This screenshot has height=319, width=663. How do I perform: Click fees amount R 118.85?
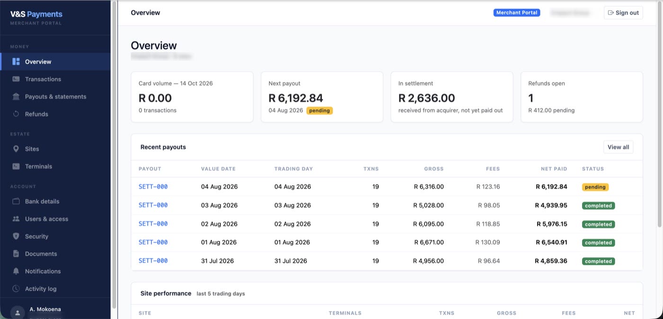click(x=488, y=224)
